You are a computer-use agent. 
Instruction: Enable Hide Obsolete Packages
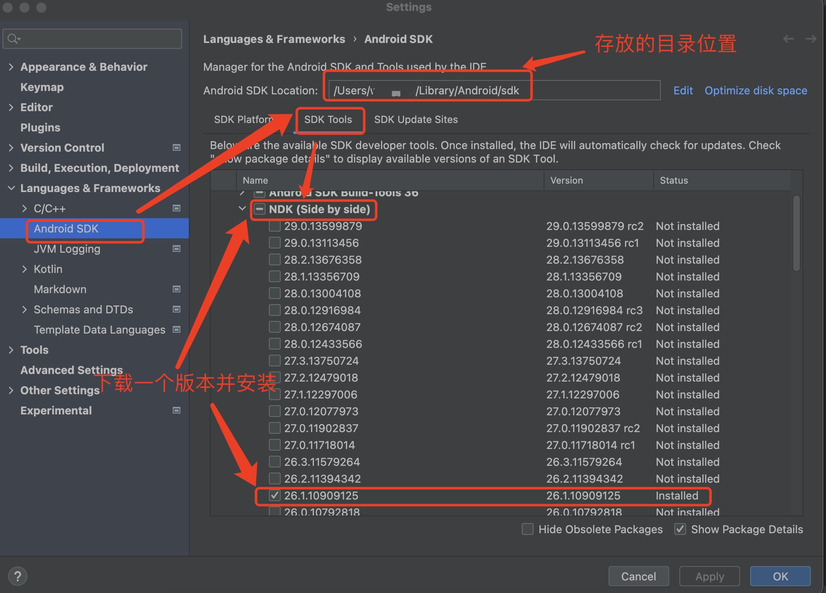(528, 529)
